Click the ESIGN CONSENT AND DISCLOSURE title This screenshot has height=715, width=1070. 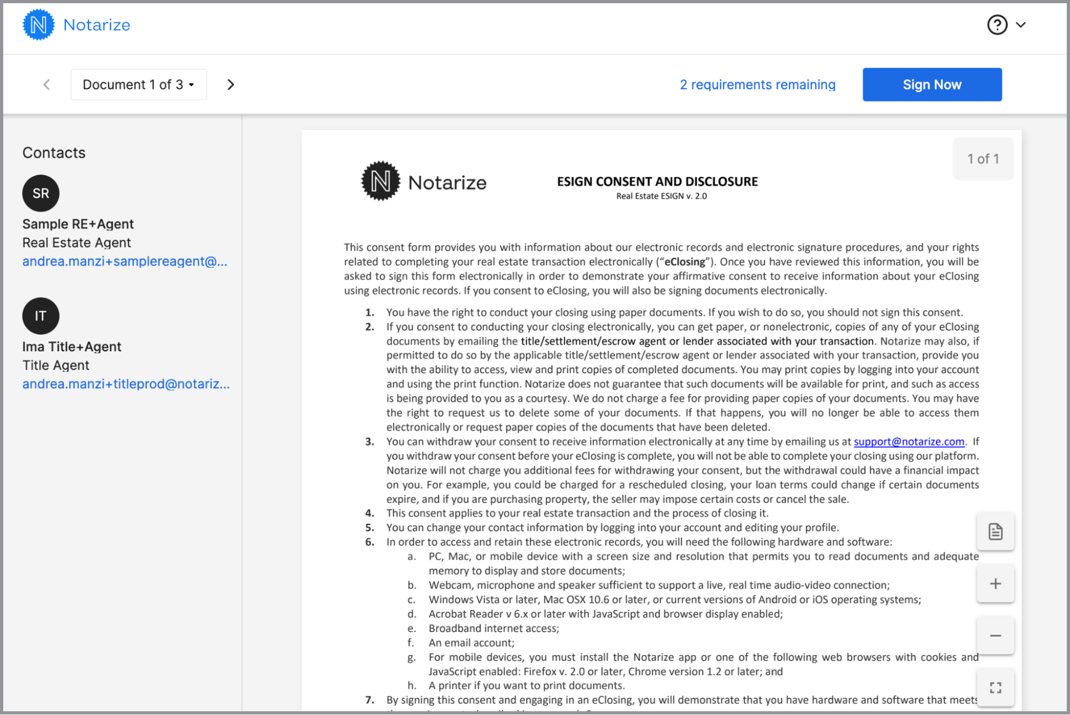(x=657, y=182)
